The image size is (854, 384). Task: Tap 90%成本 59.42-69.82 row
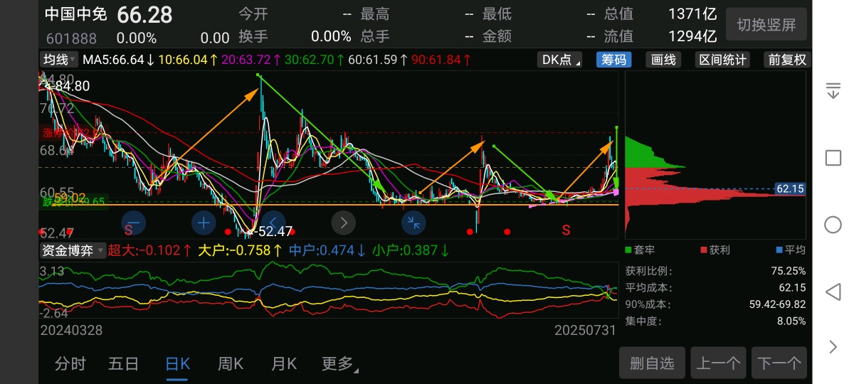pyautogui.click(x=715, y=304)
